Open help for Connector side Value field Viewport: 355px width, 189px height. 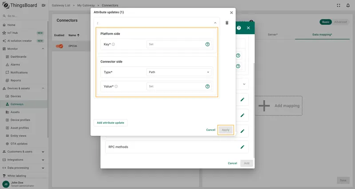point(207,86)
